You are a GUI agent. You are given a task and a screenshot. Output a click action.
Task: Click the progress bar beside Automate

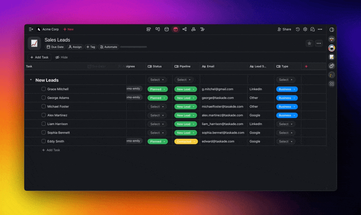click(134, 47)
